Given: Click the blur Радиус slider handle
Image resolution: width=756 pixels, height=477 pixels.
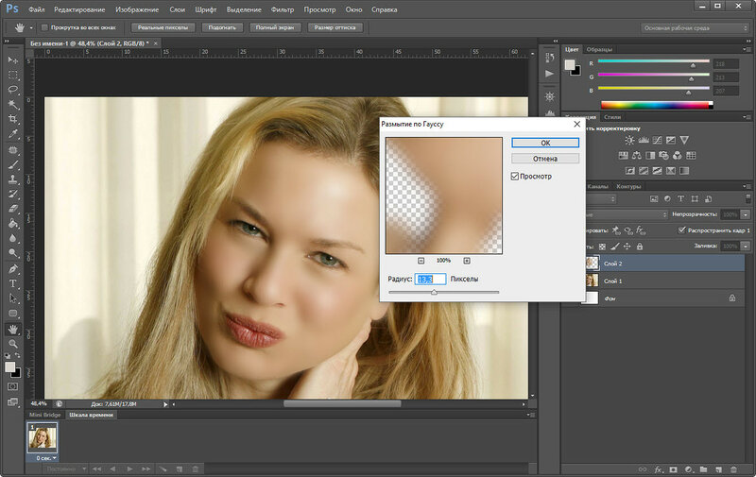Looking at the screenshot, I should [434, 293].
